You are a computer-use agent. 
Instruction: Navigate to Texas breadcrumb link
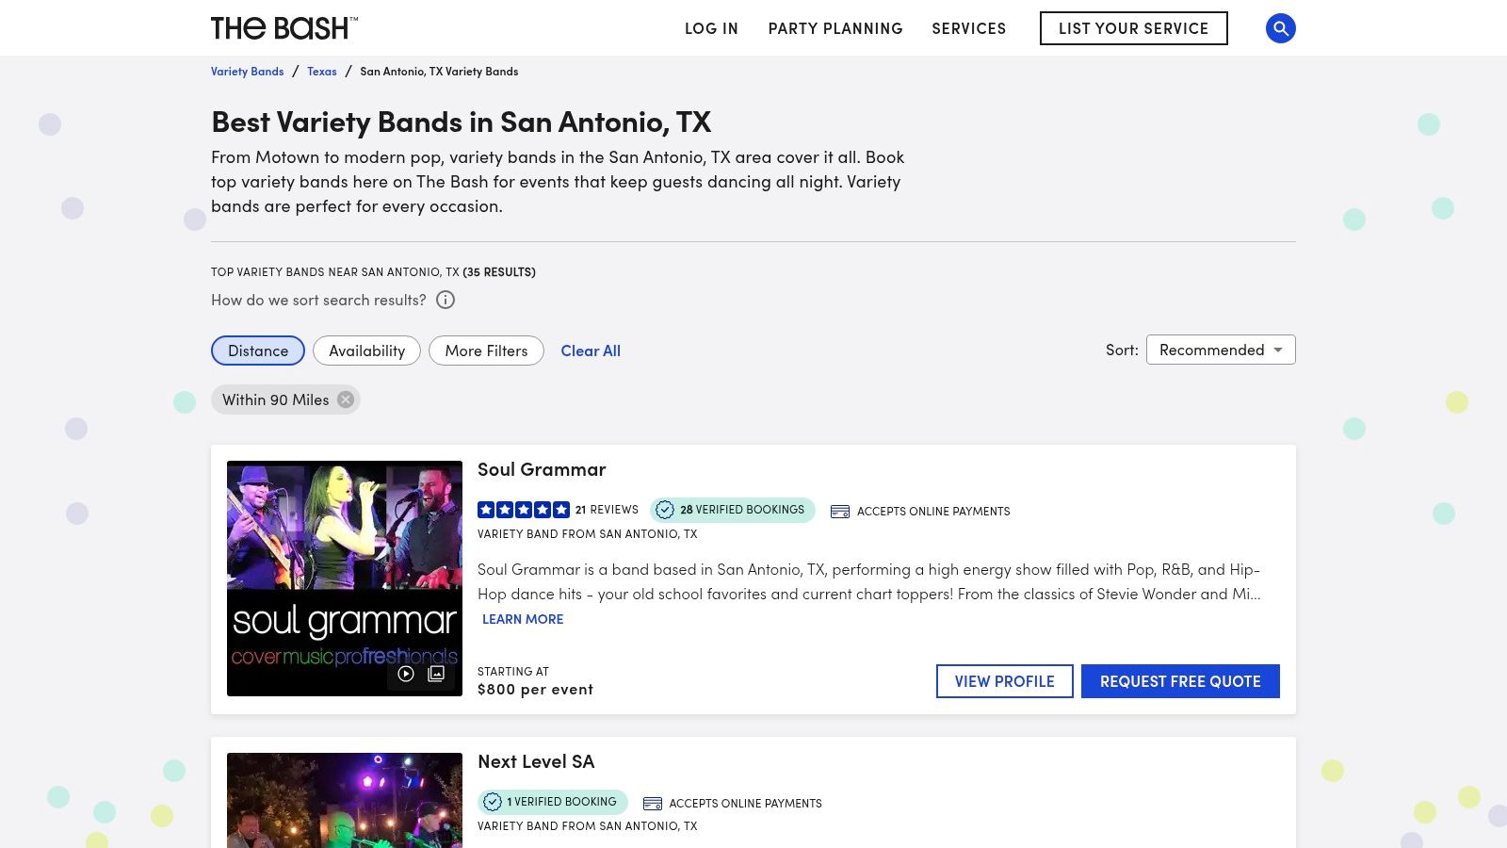coord(322,71)
